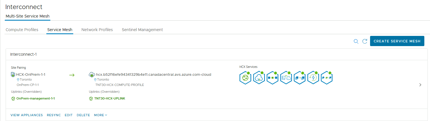Click the datacenter-to-cloud service hexagon icon
This screenshot has width=430, height=121.
click(x=286, y=78)
